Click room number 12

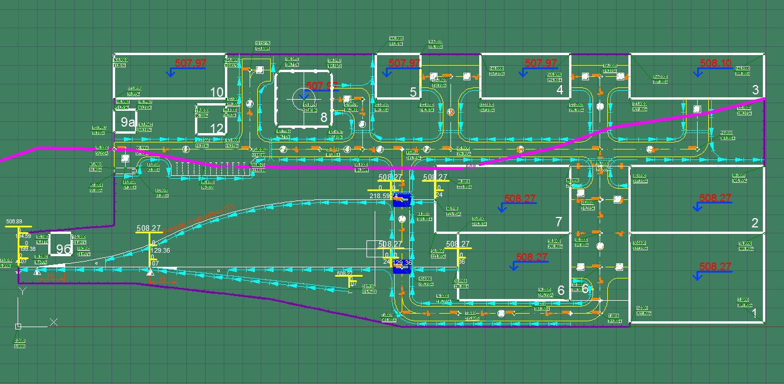coord(217,128)
